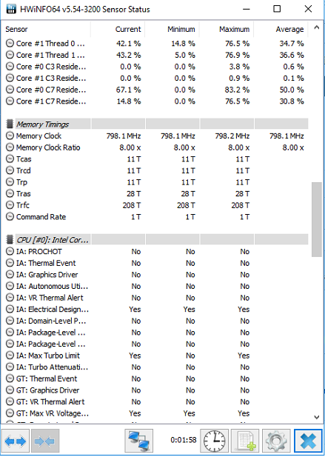Viewport: 325px width, 457px height.
Task: Select the Command Rate sensor row
Action: click(157, 217)
